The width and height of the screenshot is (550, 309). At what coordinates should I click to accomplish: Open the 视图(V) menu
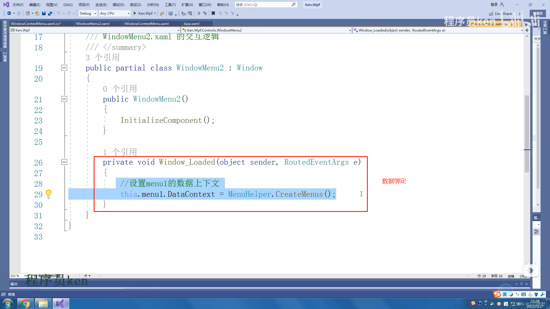52,5
